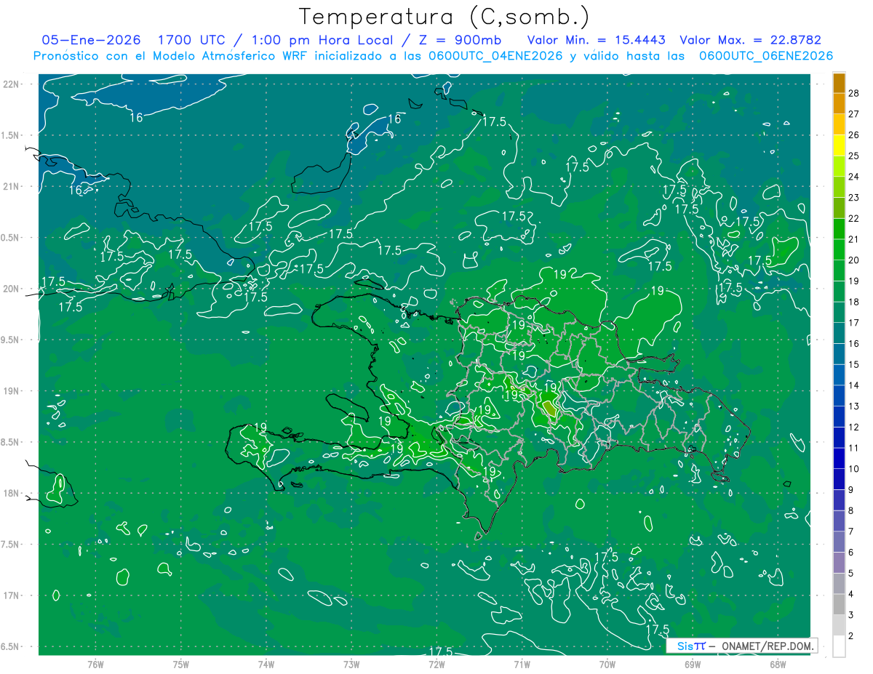The height and width of the screenshot is (674, 873).
Task: Click the 'SisTT - ONAMET/REP.DOM.' credit label
Action: (741, 646)
